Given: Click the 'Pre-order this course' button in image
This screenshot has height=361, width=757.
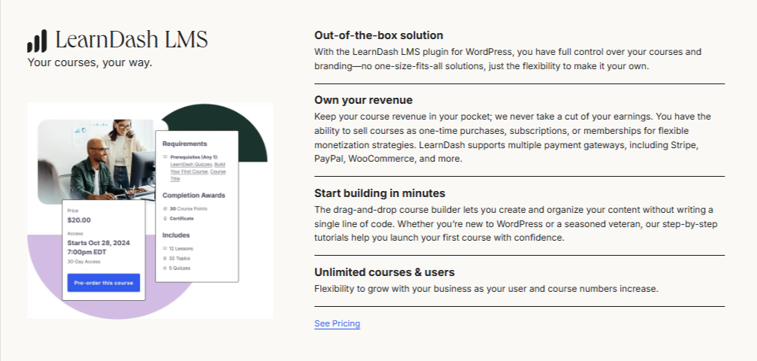Looking at the screenshot, I should (x=104, y=283).
